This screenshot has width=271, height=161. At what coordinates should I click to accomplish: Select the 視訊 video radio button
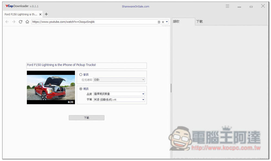pos(81,89)
